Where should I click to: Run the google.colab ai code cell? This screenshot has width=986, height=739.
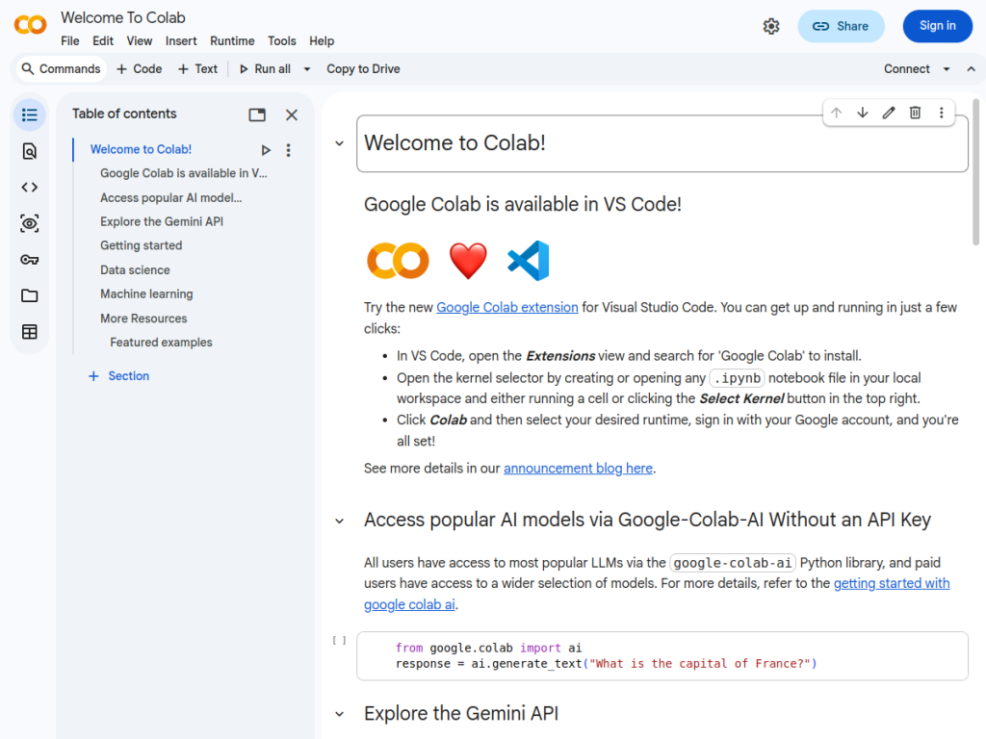pyautogui.click(x=340, y=640)
